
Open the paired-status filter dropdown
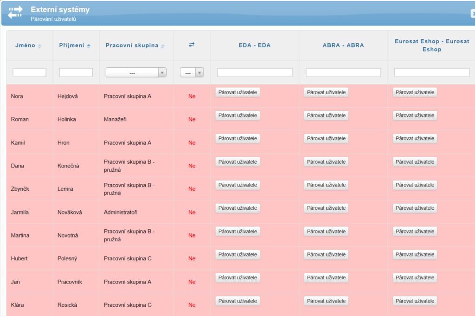pyautogui.click(x=192, y=72)
